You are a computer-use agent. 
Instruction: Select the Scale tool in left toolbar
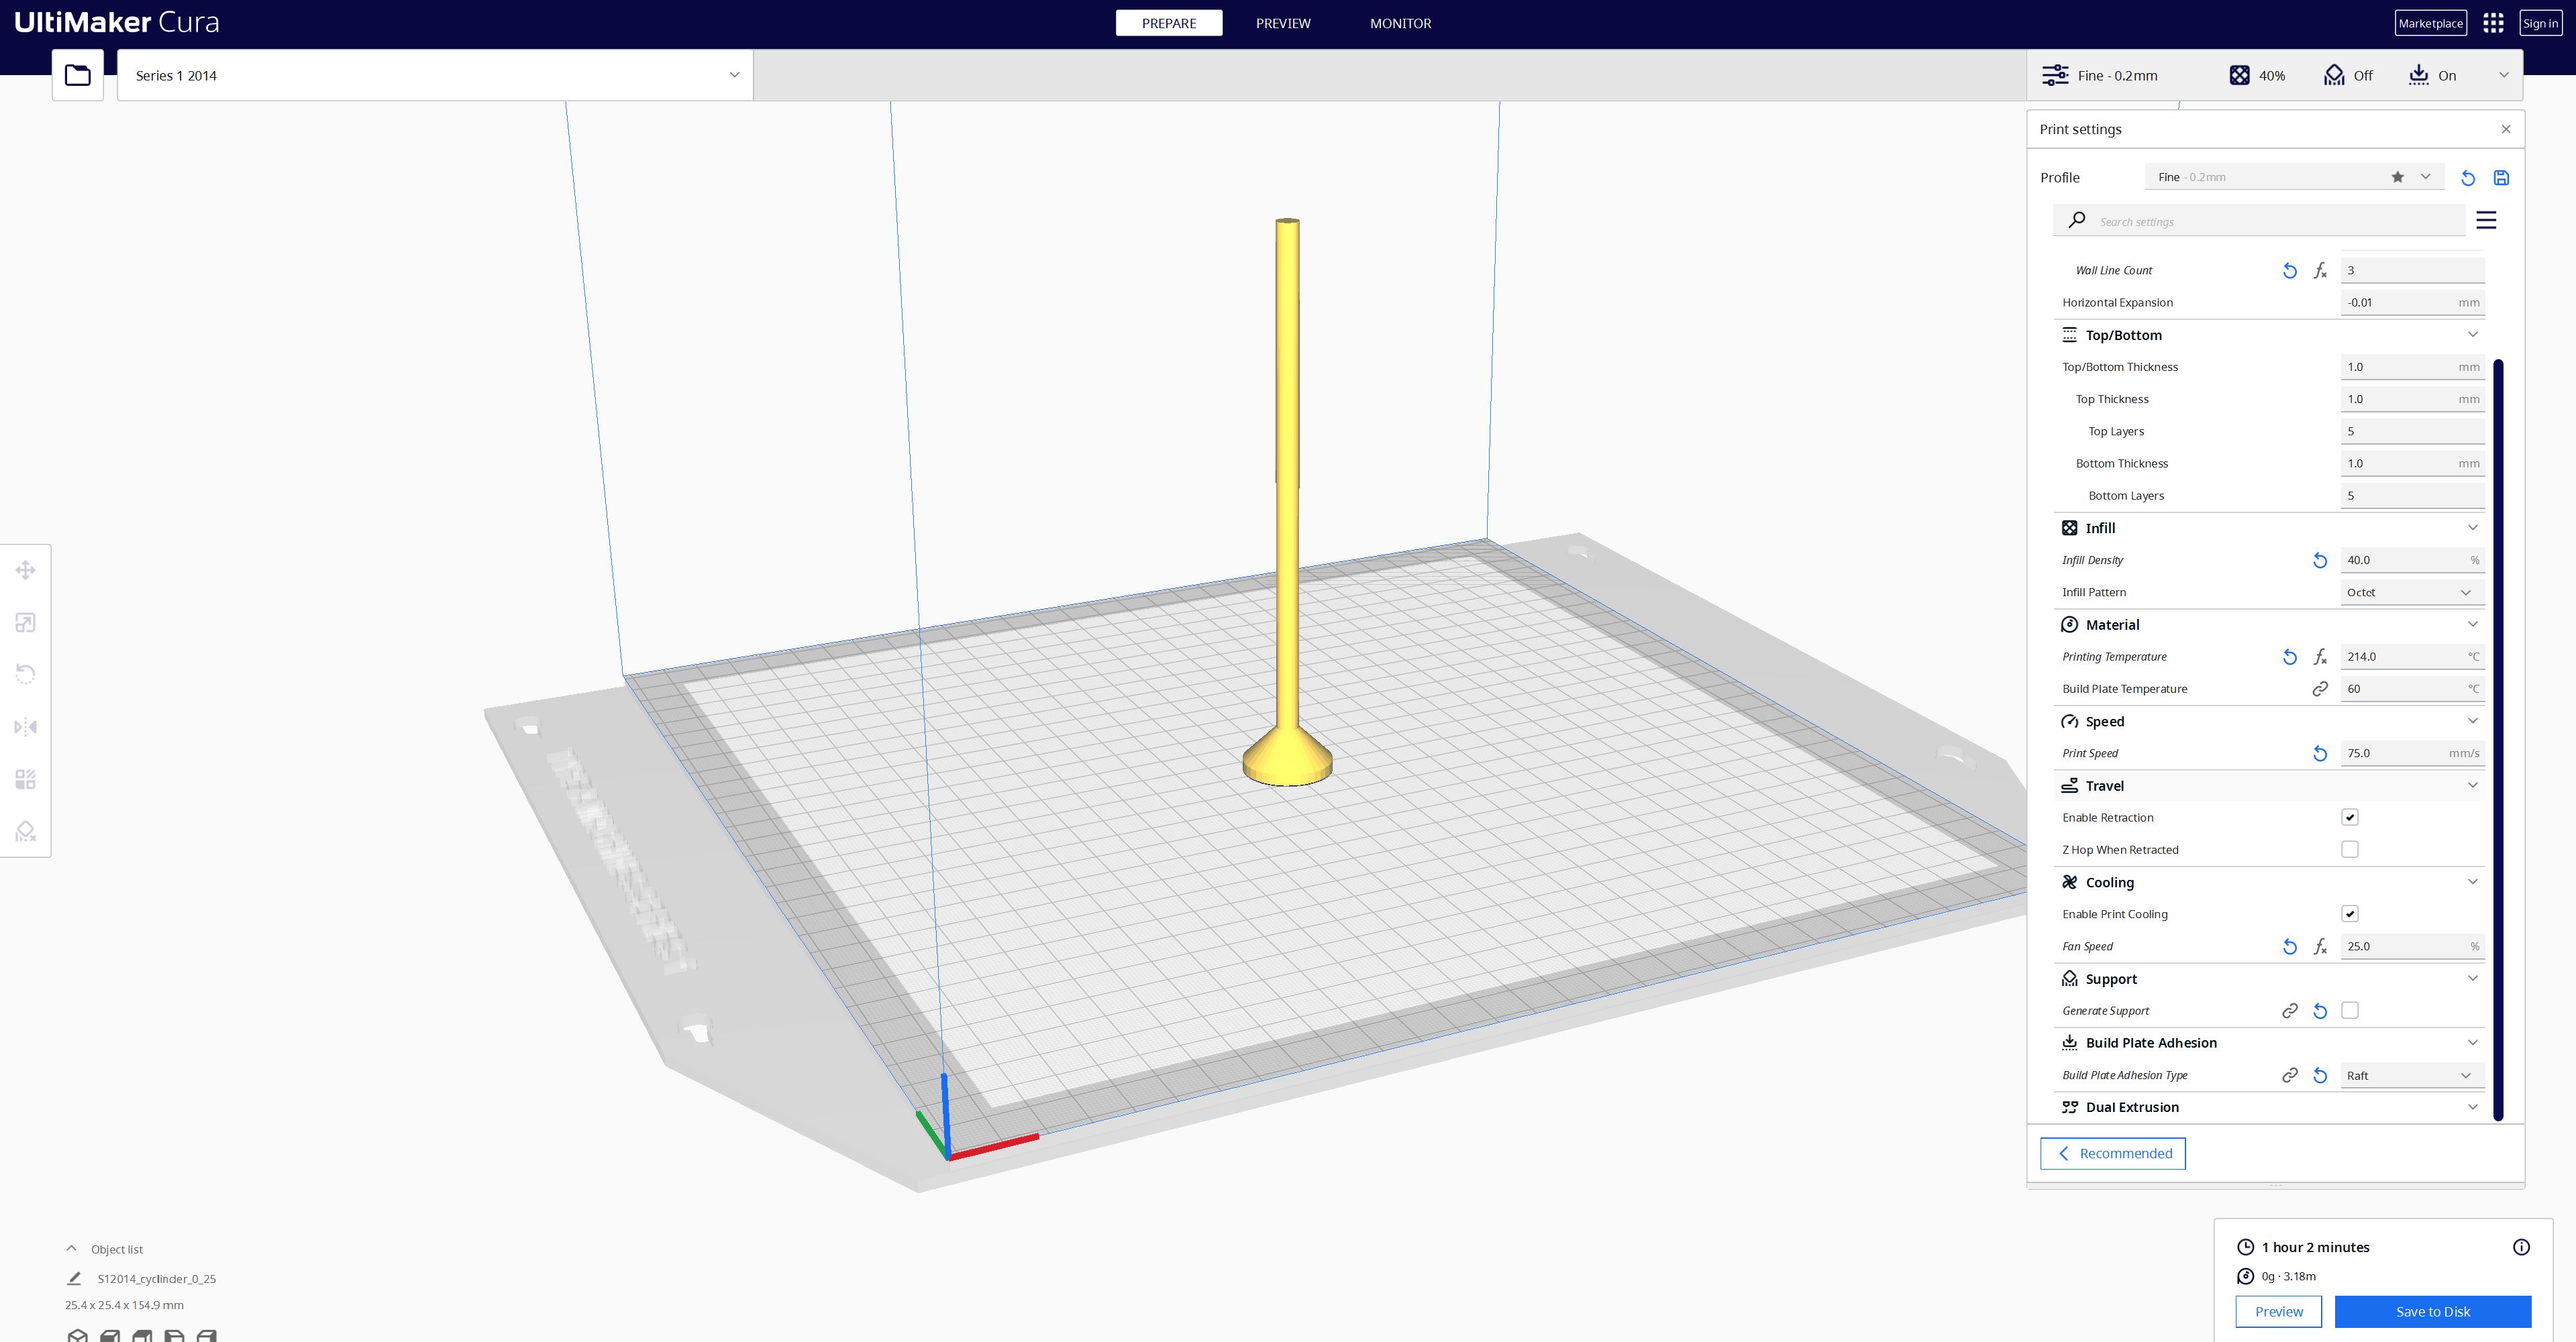coord(26,622)
